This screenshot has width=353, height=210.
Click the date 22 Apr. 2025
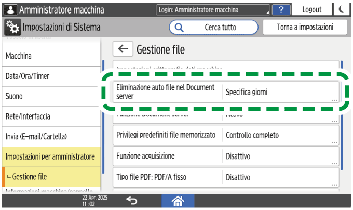pyautogui.click(x=94, y=198)
